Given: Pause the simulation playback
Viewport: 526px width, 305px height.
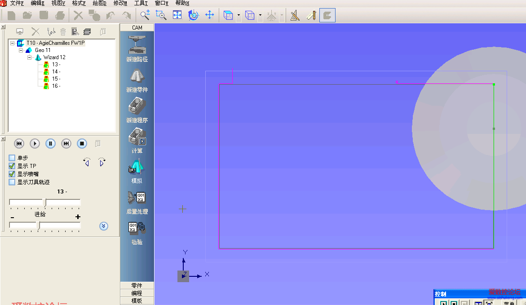Looking at the screenshot, I should [x=50, y=143].
